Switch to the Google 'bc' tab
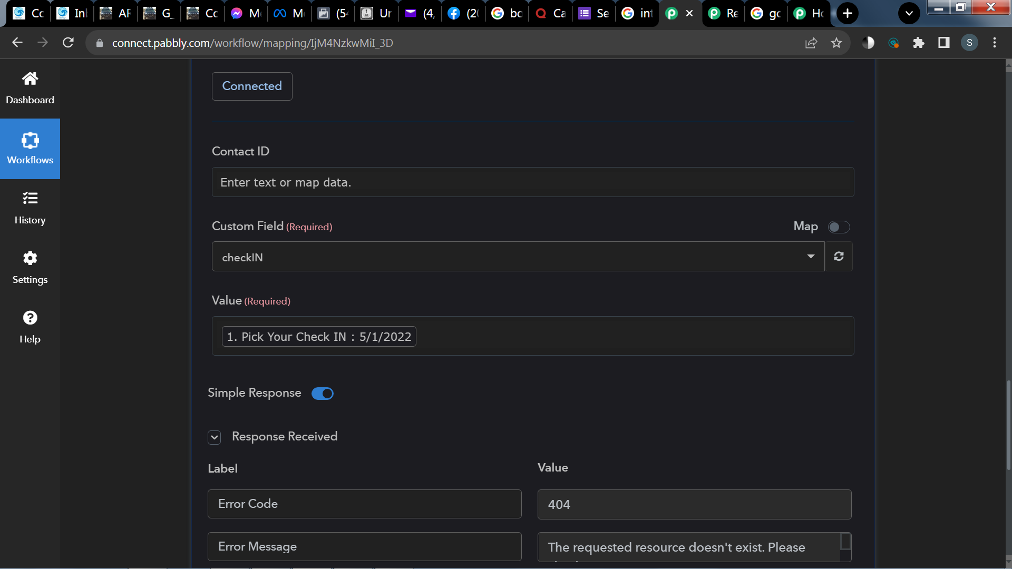Image resolution: width=1012 pixels, height=569 pixels. click(x=507, y=13)
